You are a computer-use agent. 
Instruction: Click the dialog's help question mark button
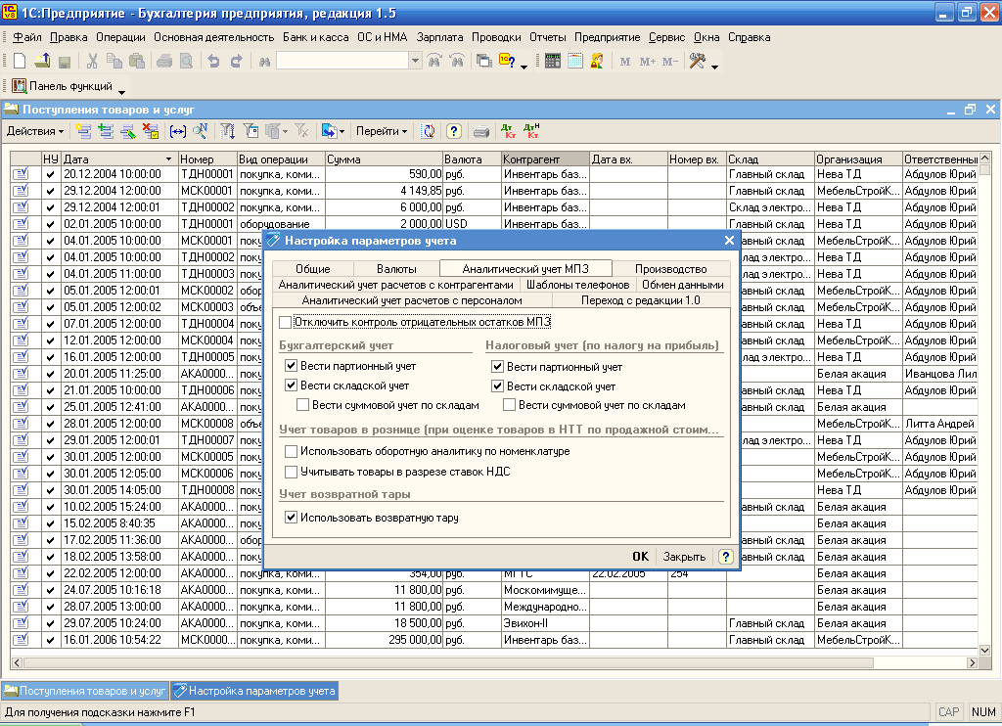coord(725,557)
